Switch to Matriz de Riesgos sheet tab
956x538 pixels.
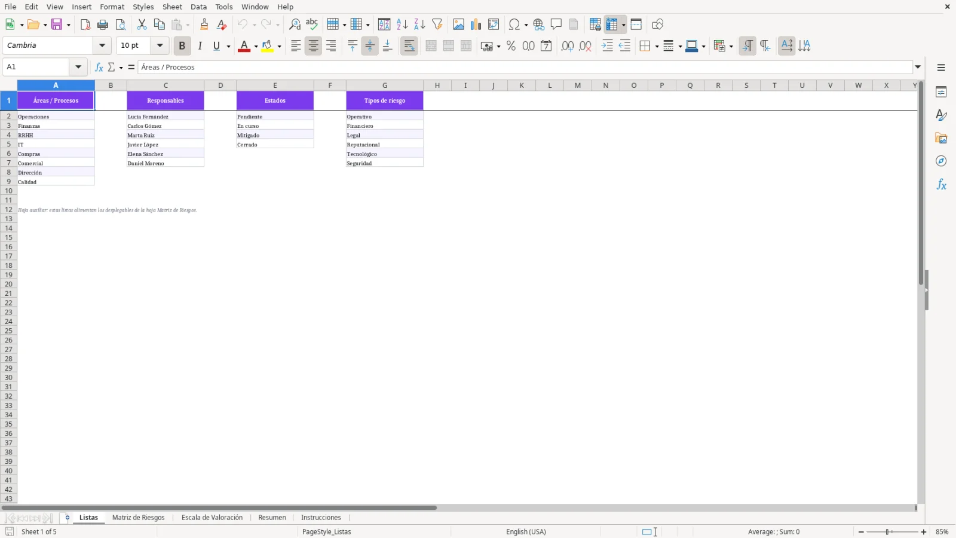[x=138, y=518]
